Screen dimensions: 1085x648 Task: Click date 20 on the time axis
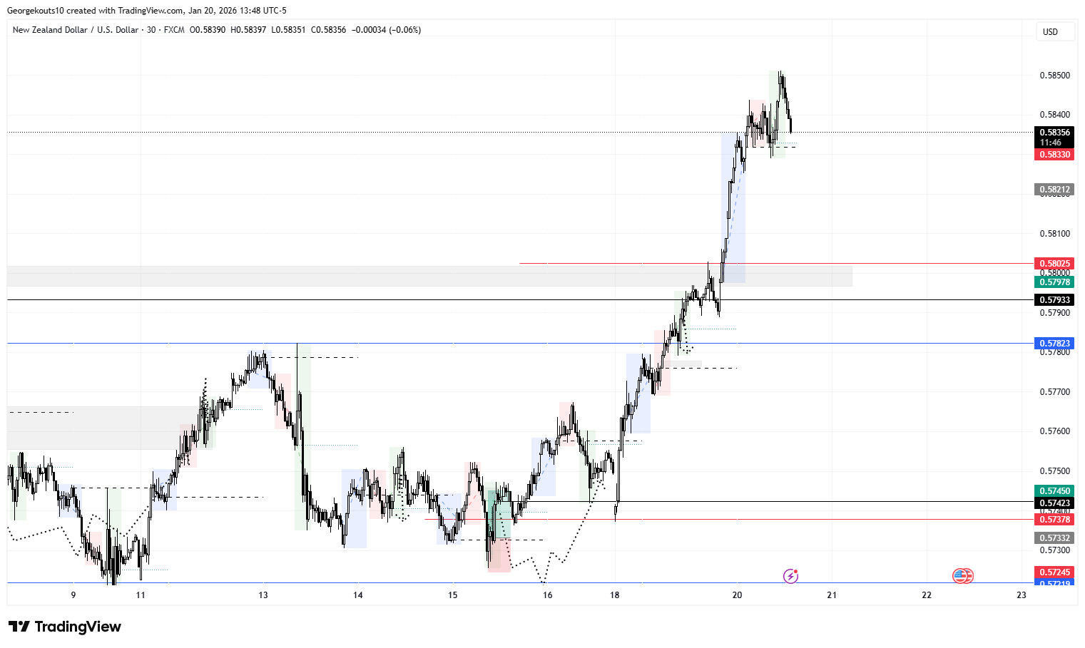[737, 595]
